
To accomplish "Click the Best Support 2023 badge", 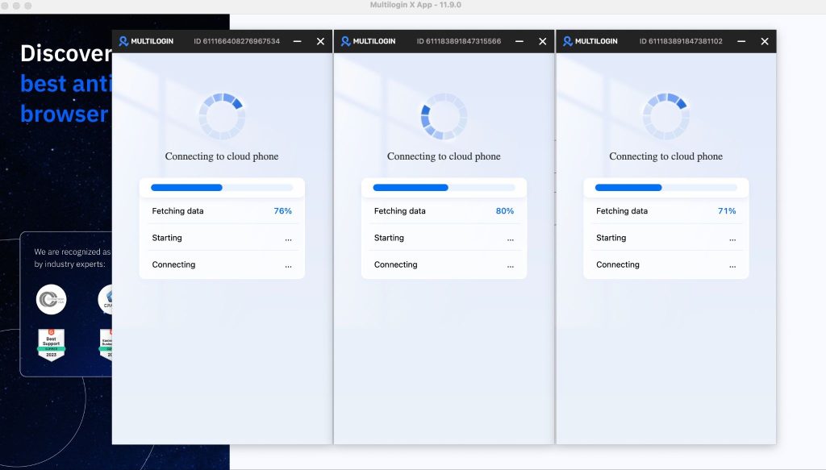I will pyautogui.click(x=51, y=345).
